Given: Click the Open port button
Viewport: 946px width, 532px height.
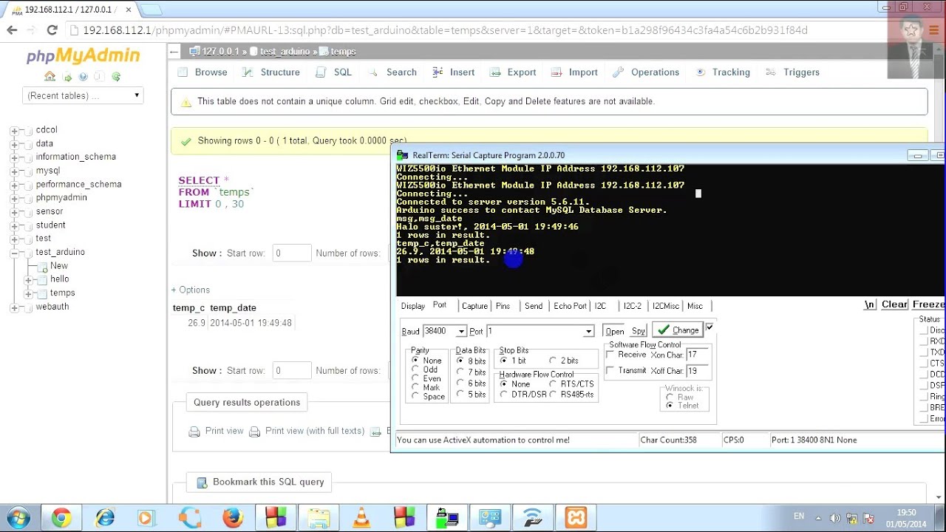Looking at the screenshot, I should 615,331.
